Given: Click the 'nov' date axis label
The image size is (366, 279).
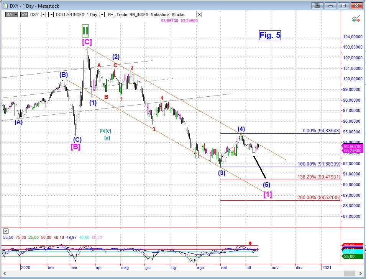Looking at the screenshot, I should pyautogui.click(x=276, y=268).
